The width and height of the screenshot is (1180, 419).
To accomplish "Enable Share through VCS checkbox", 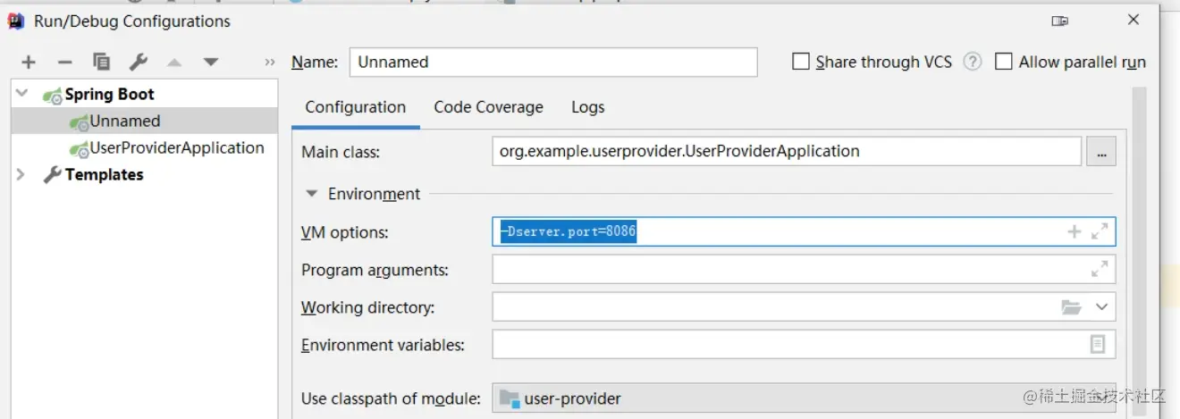I will [801, 62].
